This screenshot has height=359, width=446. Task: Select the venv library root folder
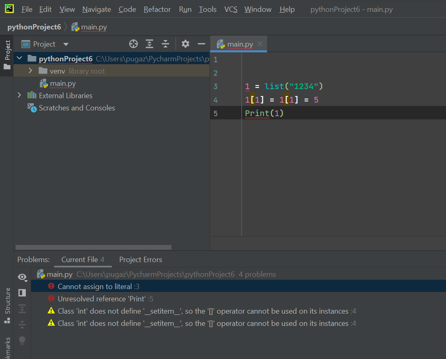pyautogui.click(x=111, y=71)
